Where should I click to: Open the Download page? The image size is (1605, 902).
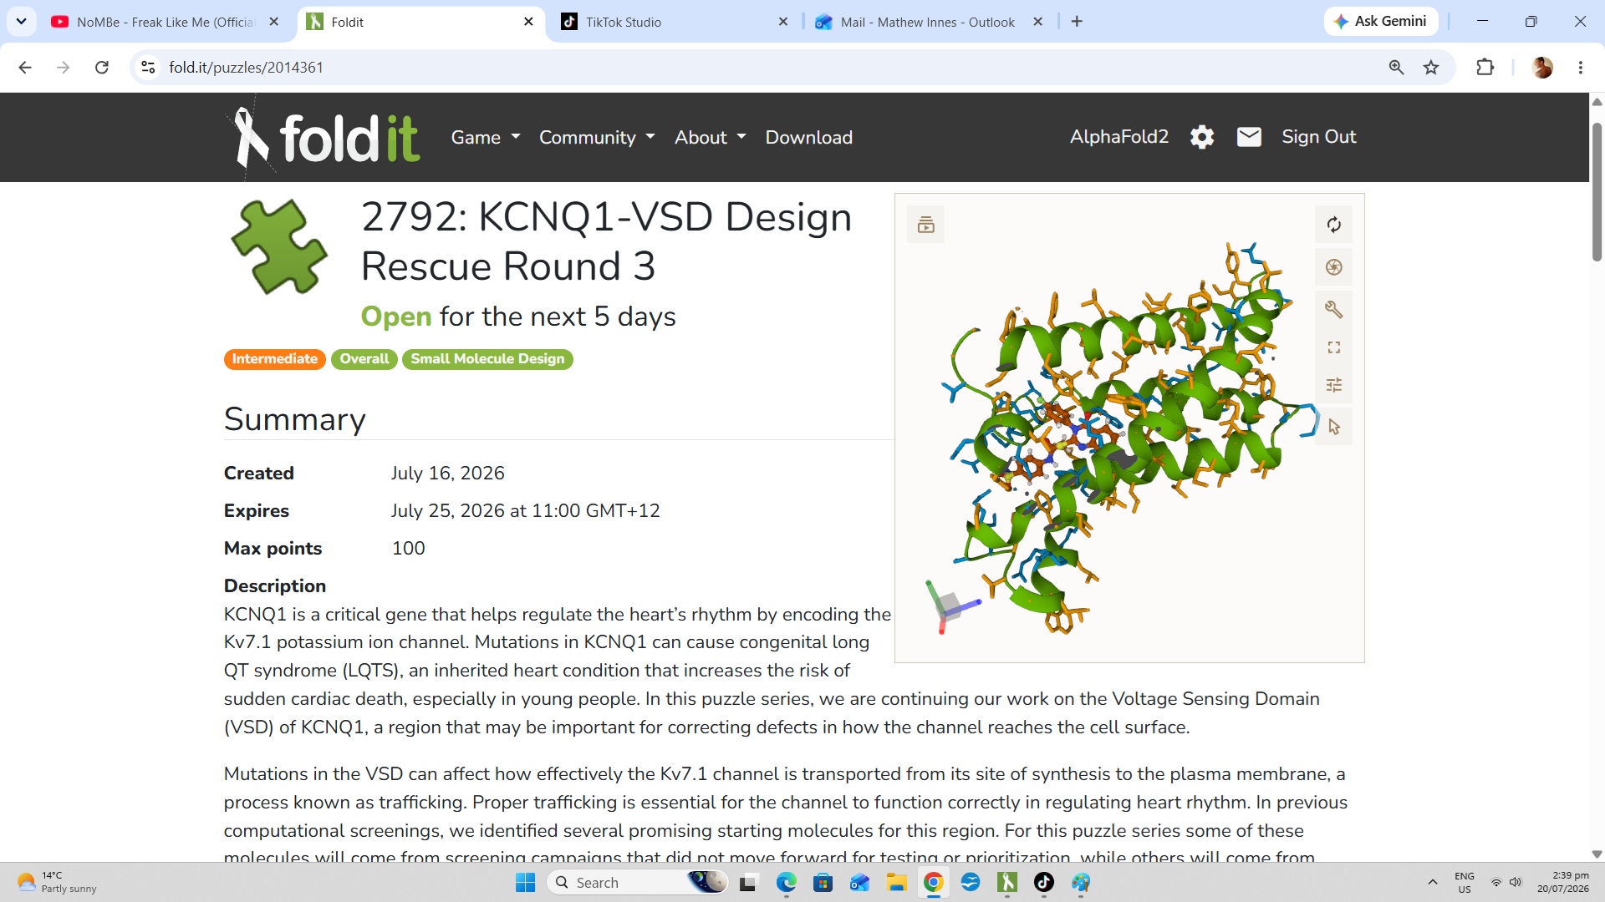click(808, 138)
